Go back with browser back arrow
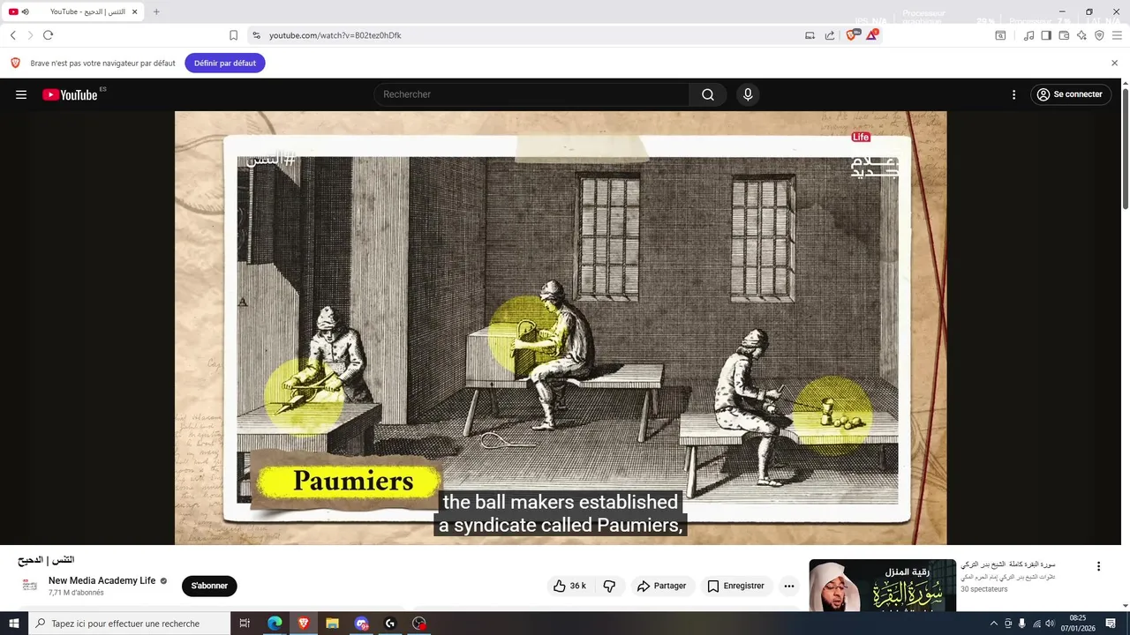The width and height of the screenshot is (1130, 635). coord(12,35)
